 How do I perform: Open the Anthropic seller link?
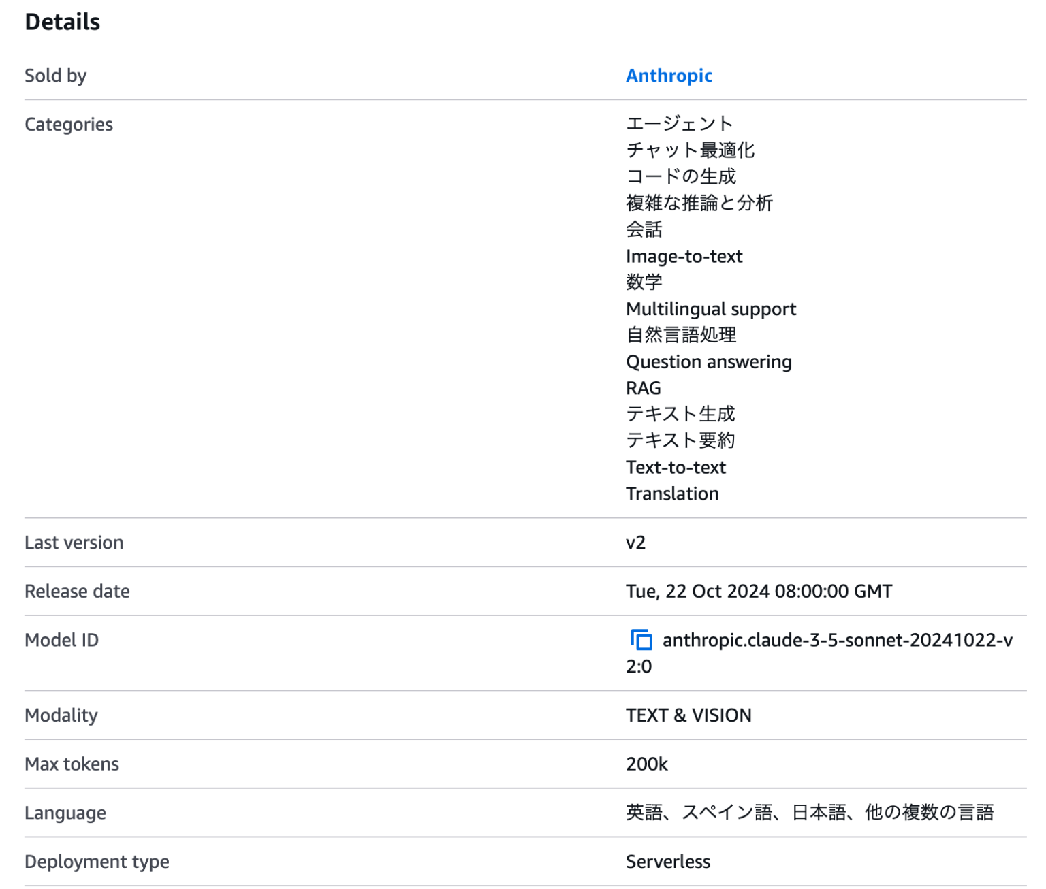coord(669,76)
